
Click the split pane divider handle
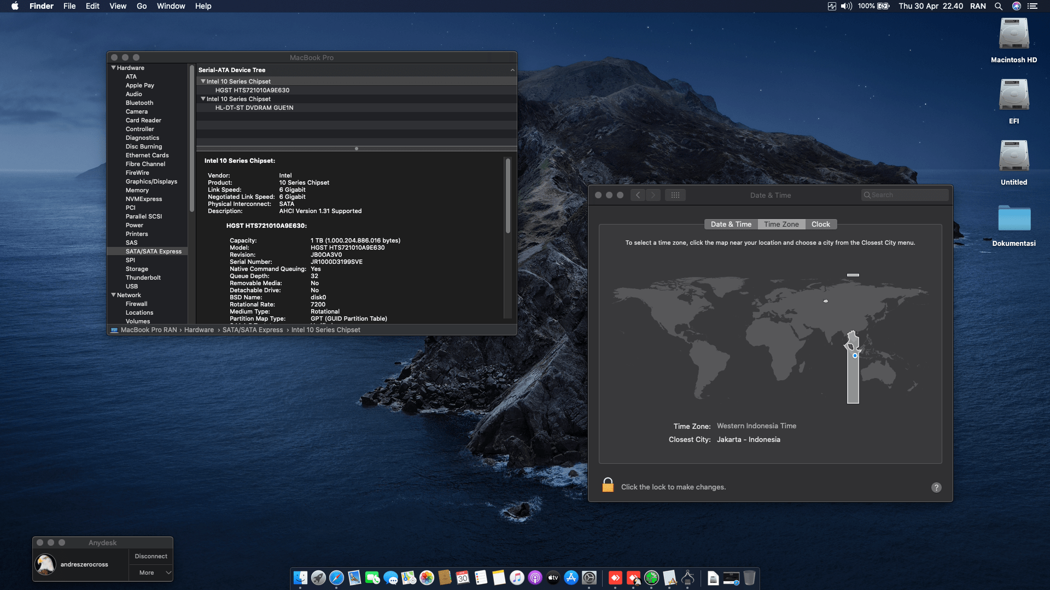(x=357, y=149)
